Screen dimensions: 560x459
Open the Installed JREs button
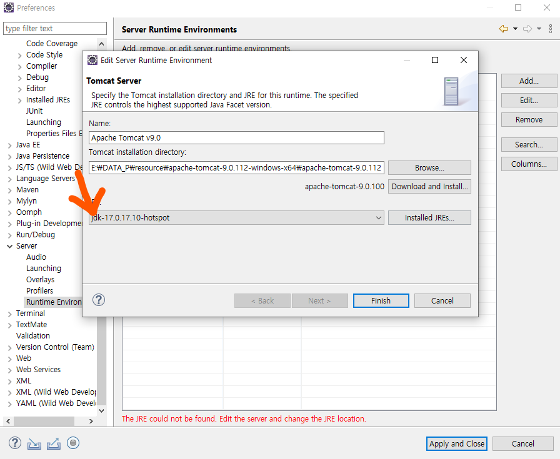[x=429, y=218]
